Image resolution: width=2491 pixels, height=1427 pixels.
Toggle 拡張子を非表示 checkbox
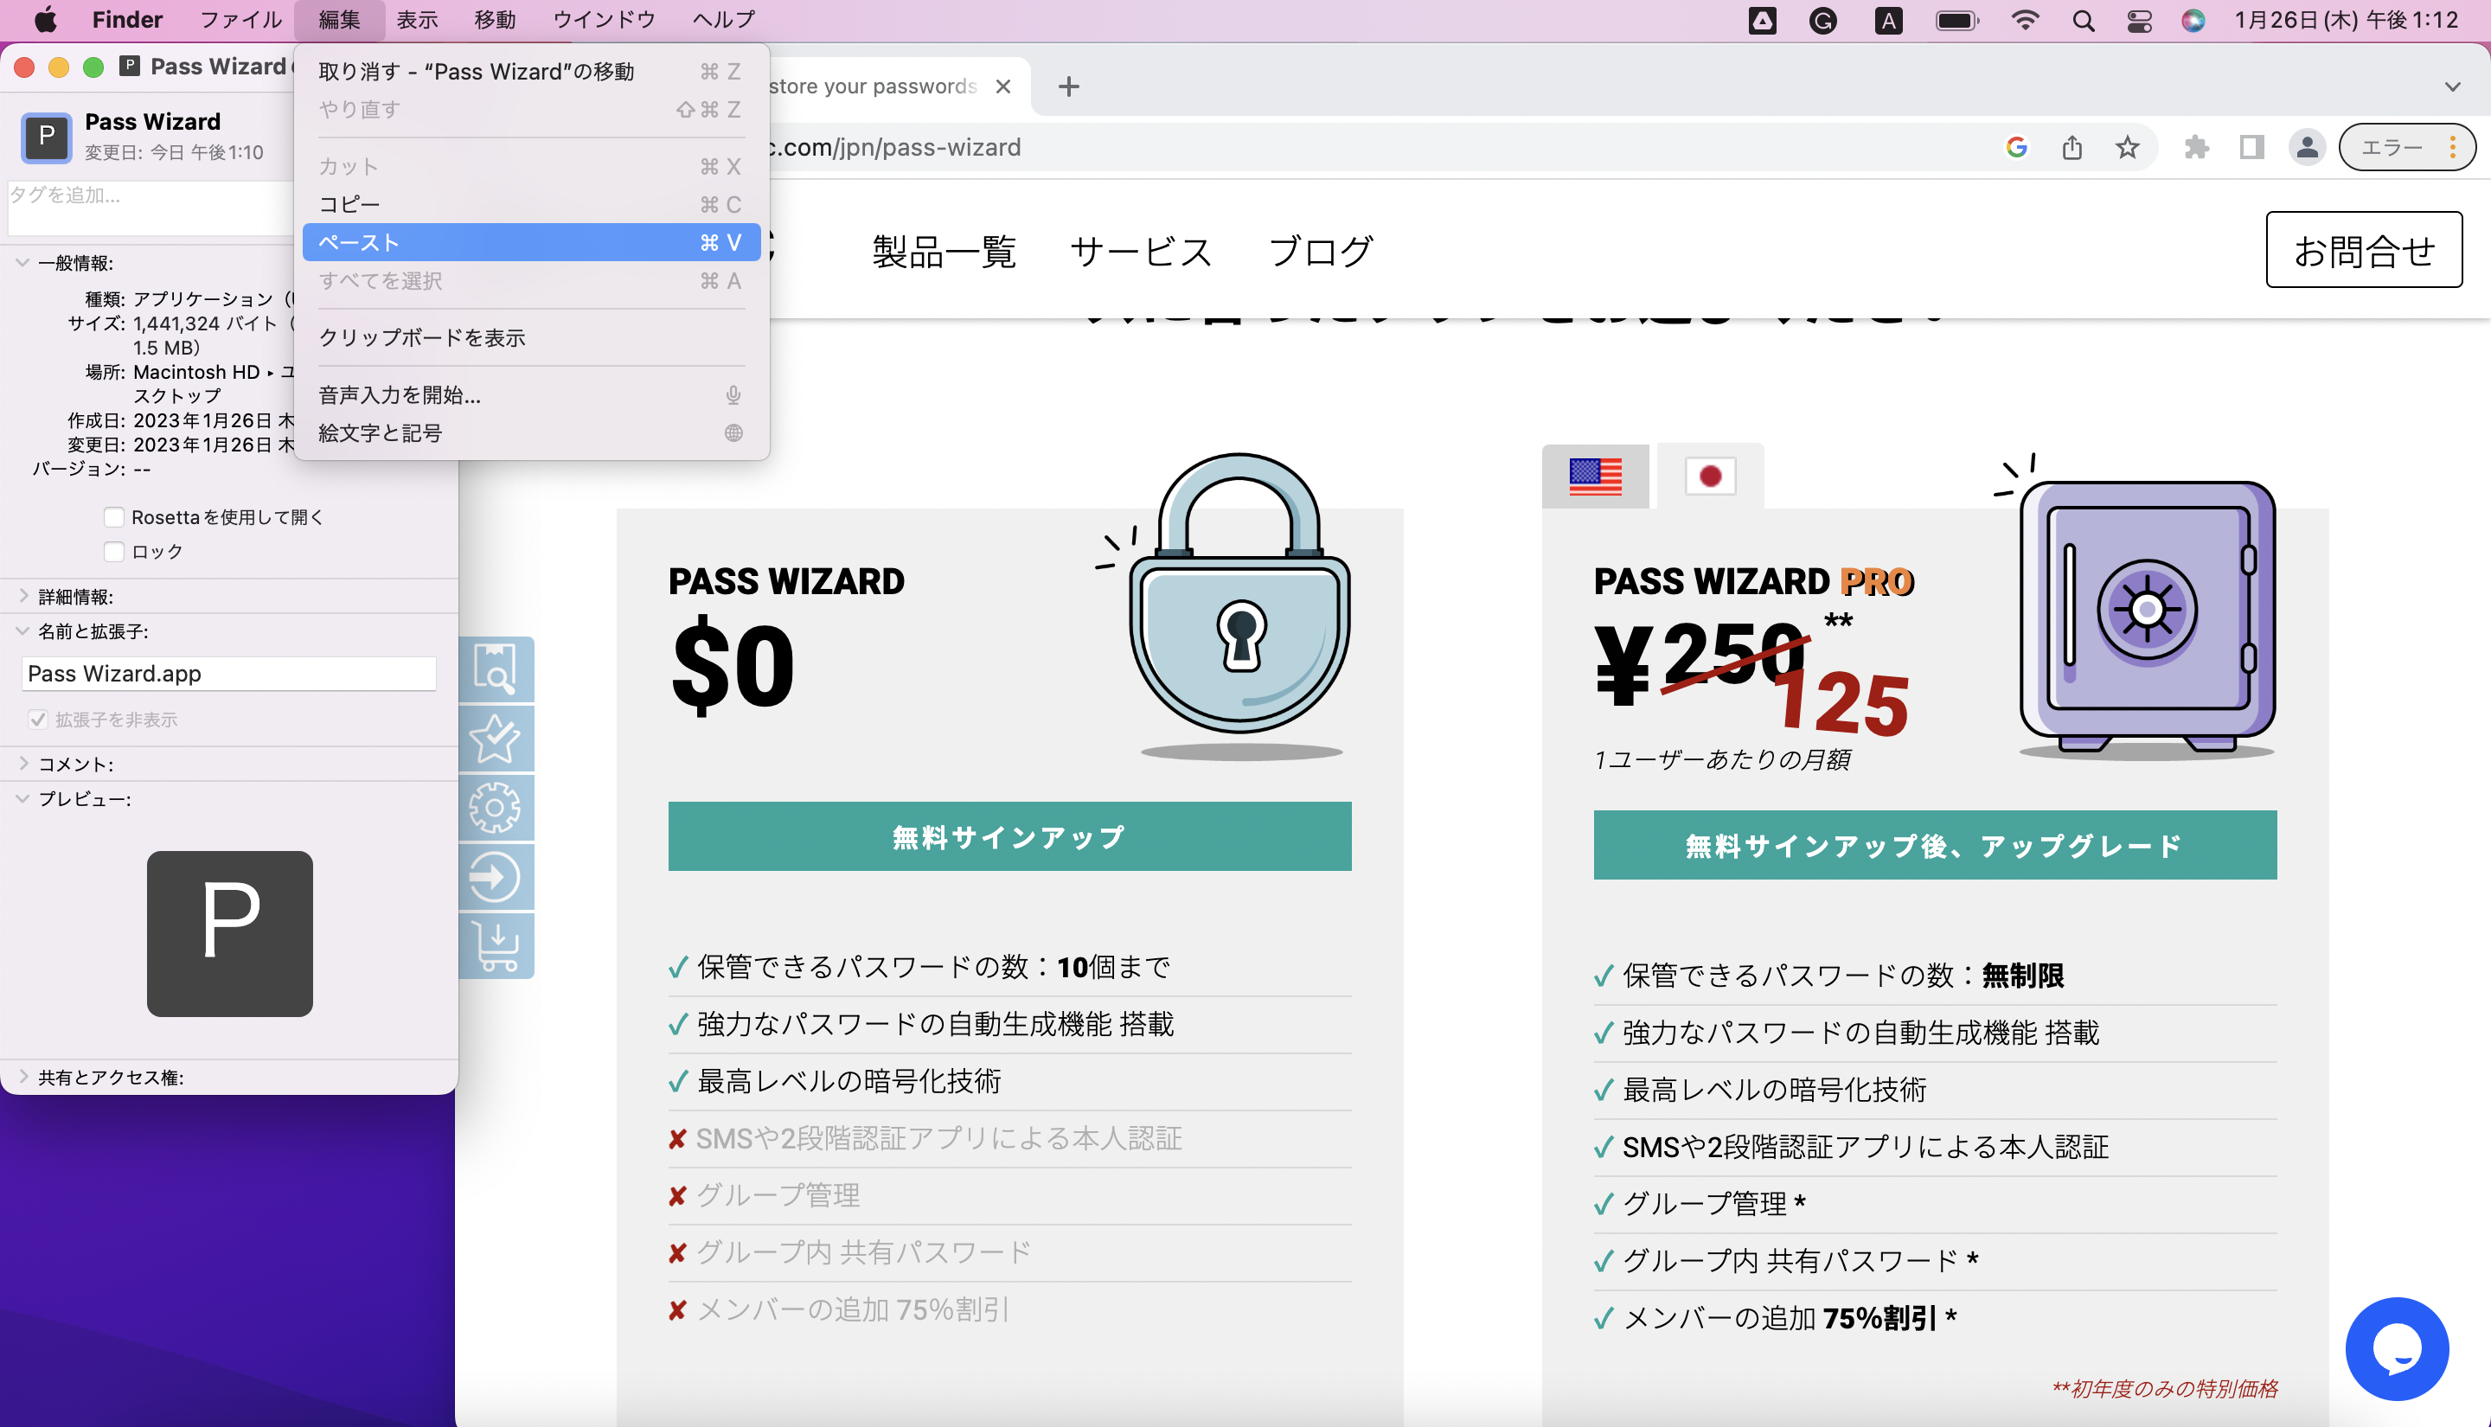(38, 720)
